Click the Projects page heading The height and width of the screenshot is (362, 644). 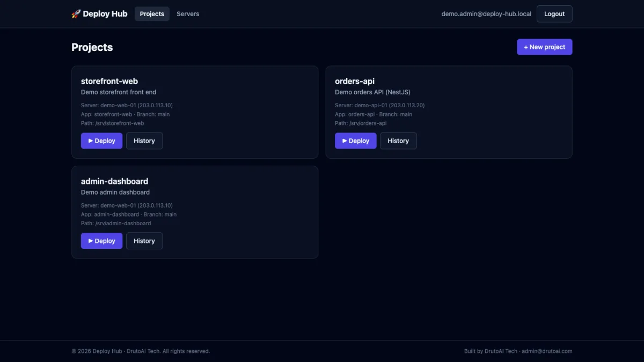click(x=92, y=47)
